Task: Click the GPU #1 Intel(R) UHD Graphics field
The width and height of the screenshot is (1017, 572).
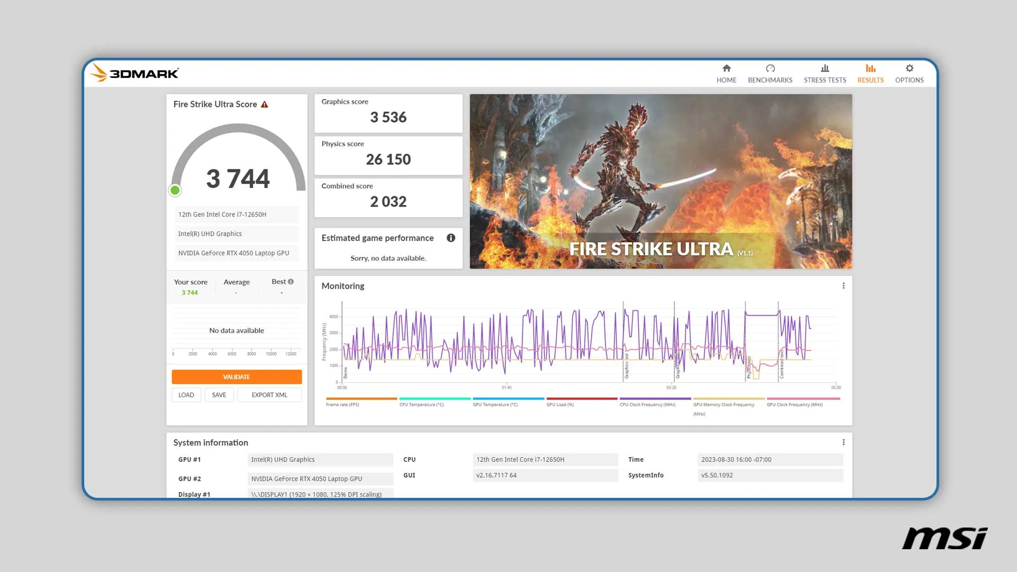Action: (320, 460)
